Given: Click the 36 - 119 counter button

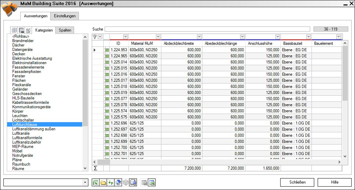Looking at the screenshot, I should [331, 29].
